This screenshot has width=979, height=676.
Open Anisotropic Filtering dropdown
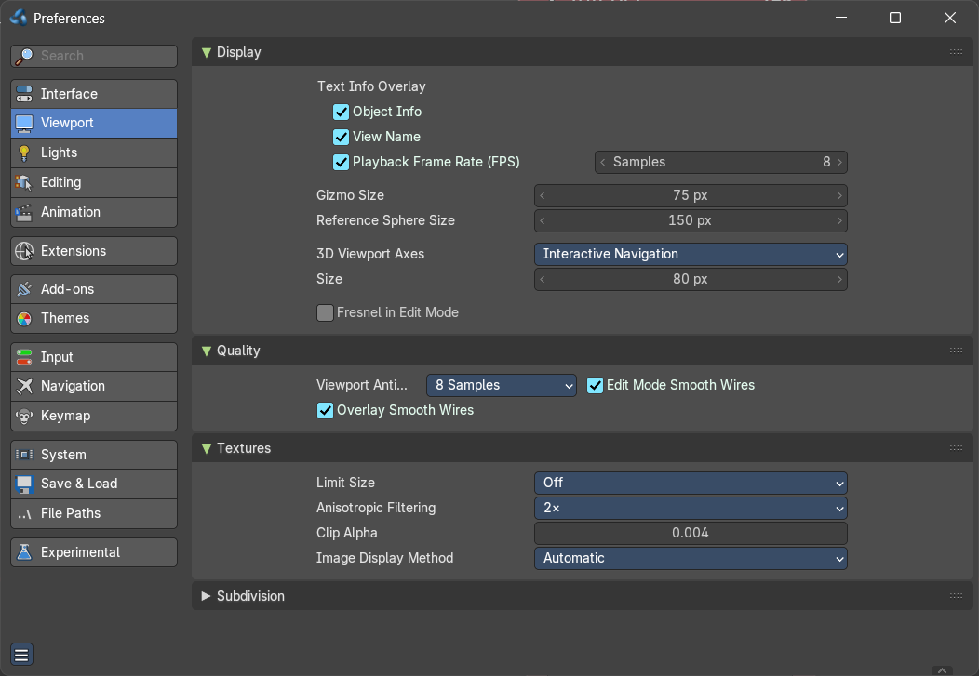691,509
